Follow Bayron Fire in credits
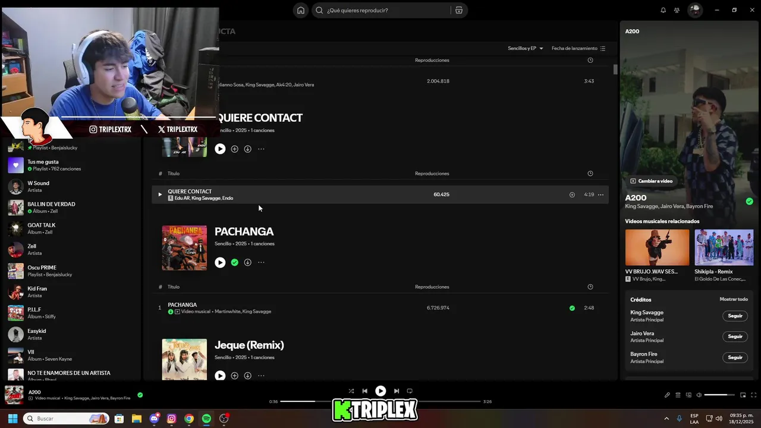The width and height of the screenshot is (761, 428). tap(735, 357)
